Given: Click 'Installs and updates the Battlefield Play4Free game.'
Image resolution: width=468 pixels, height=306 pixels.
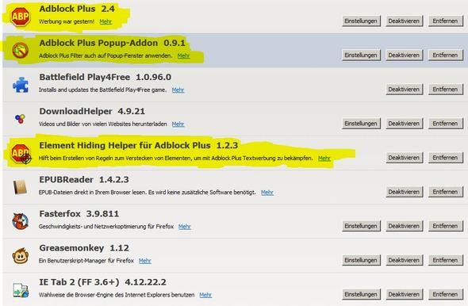Looking at the screenshot, I should pos(102,90).
